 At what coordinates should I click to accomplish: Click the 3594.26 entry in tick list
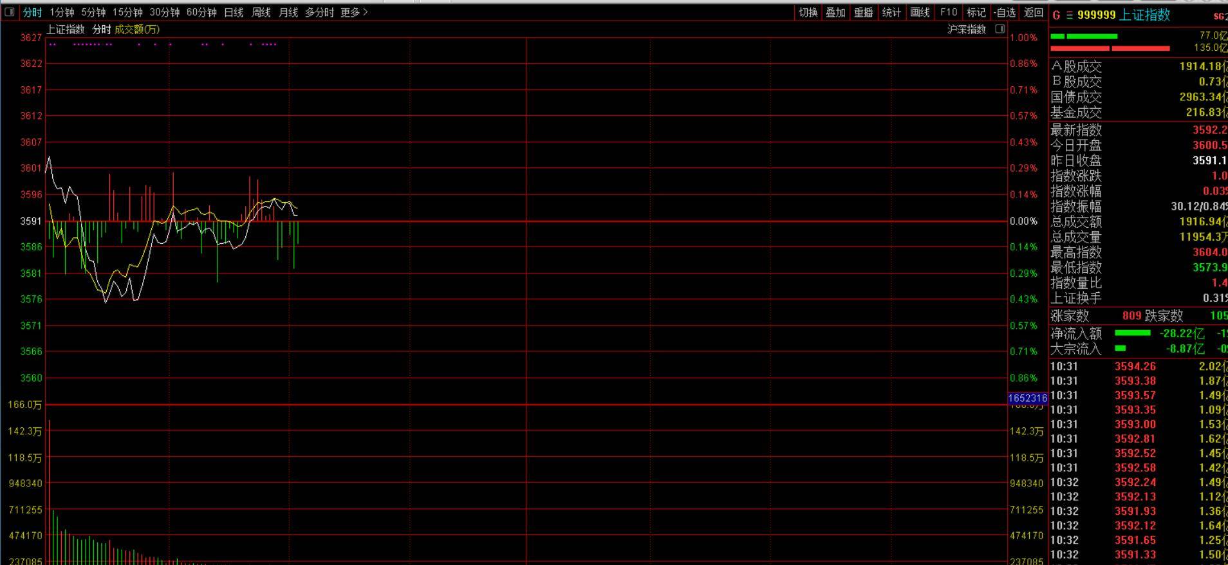1135,366
